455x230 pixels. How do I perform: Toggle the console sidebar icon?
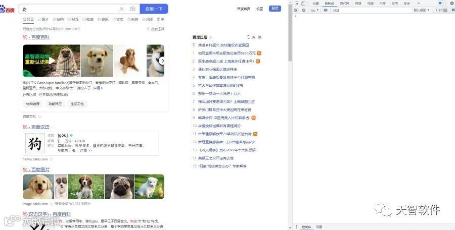click(x=296, y=10)
